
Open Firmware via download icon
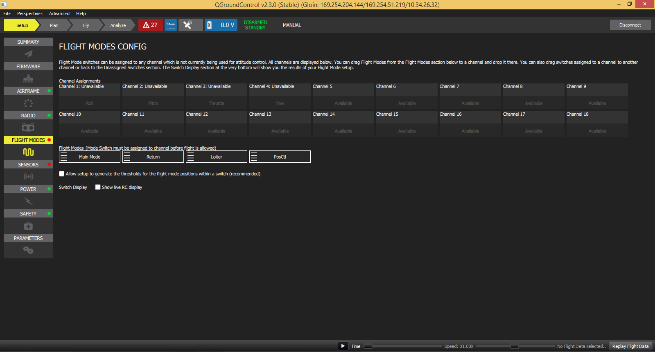(x=28, y=78)
